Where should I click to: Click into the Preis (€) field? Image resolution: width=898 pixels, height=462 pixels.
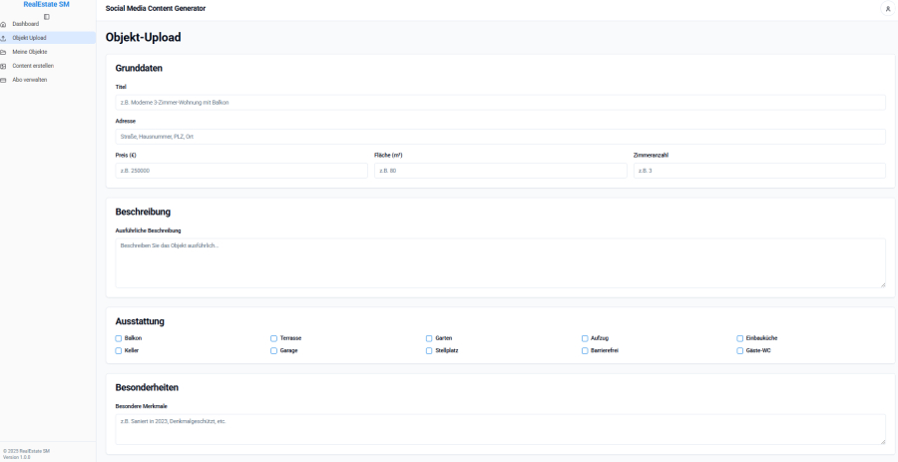241,171
